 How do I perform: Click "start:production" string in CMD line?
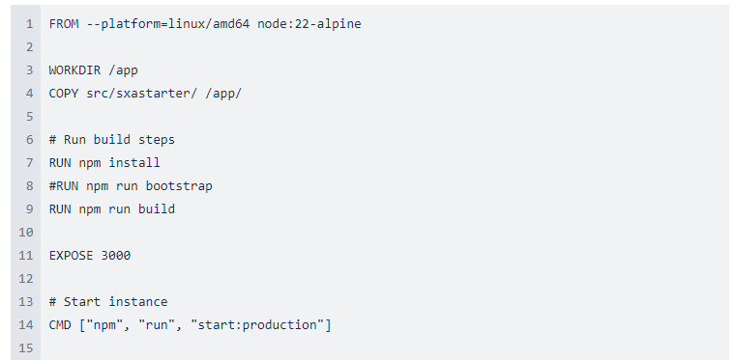click(x=257, y=325)
